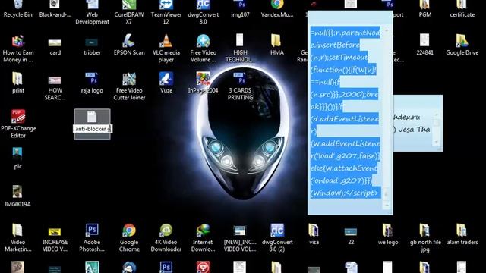486x273 pixels.
Task: Open the Internet Downlo... shortcut
Action: (x=203, y=238)
